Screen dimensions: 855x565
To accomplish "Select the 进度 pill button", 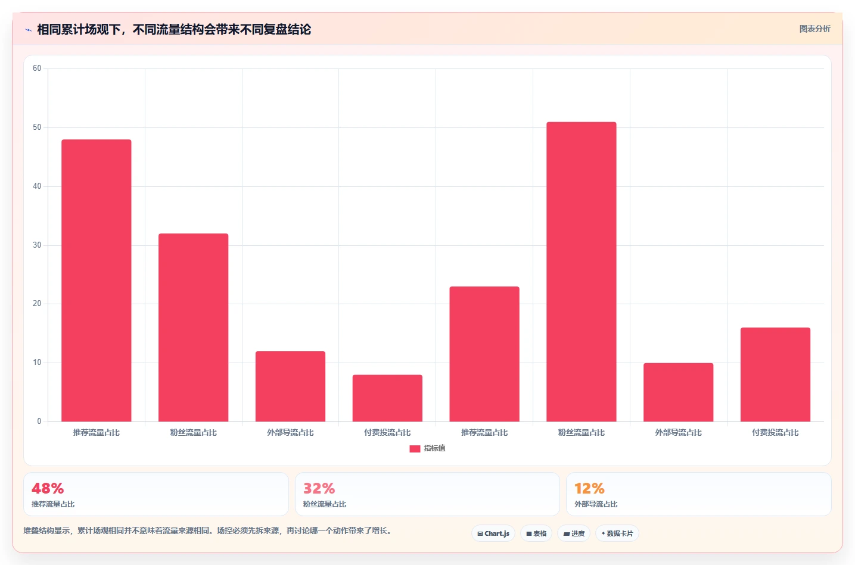I will point(574,533).
